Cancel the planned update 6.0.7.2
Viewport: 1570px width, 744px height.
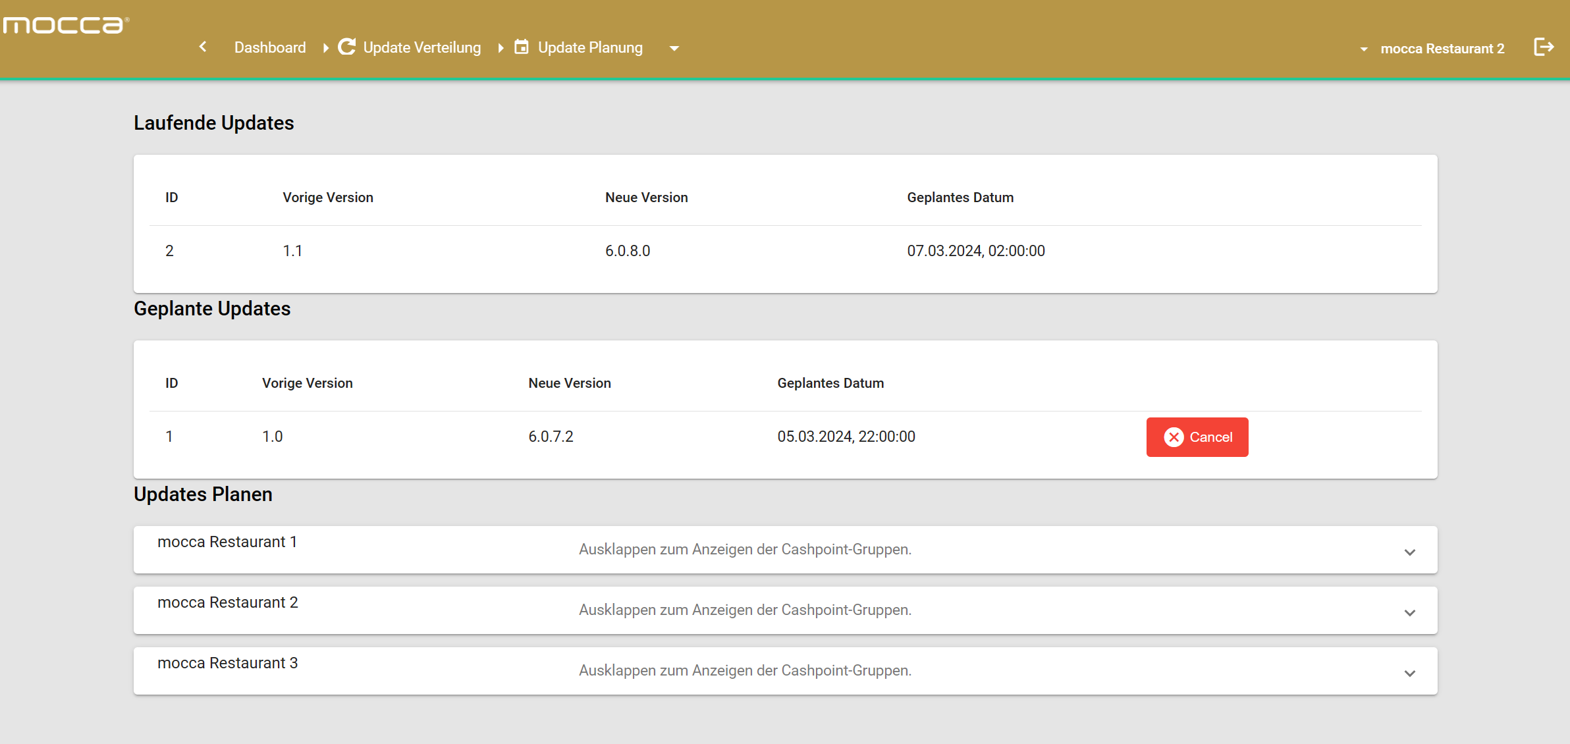click(x=1197, y=437)
